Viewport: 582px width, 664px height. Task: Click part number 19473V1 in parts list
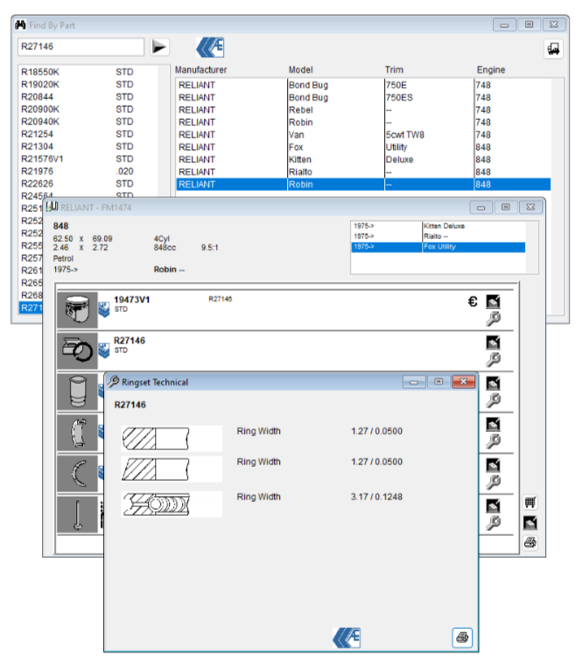(x=131, y=300)
